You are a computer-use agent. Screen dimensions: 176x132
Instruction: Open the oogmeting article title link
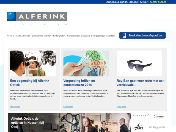tap(30, 83)
